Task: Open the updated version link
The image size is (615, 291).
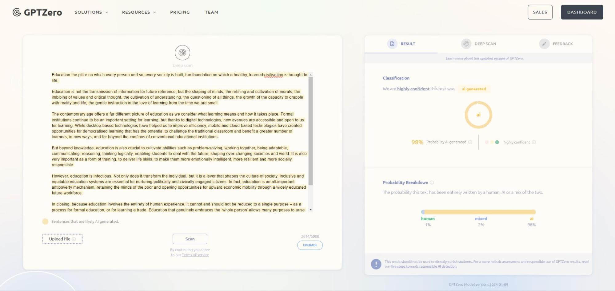Action: (499, 58)
